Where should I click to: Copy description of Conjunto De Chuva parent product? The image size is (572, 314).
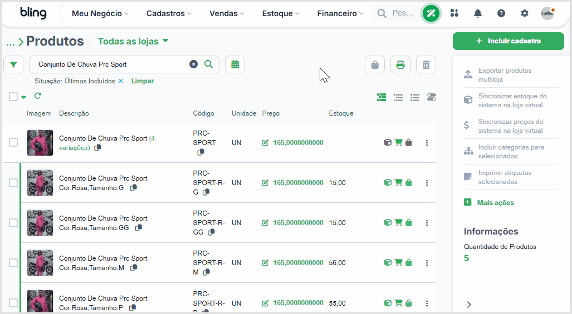pyautogui.click(x=97, y=148)
